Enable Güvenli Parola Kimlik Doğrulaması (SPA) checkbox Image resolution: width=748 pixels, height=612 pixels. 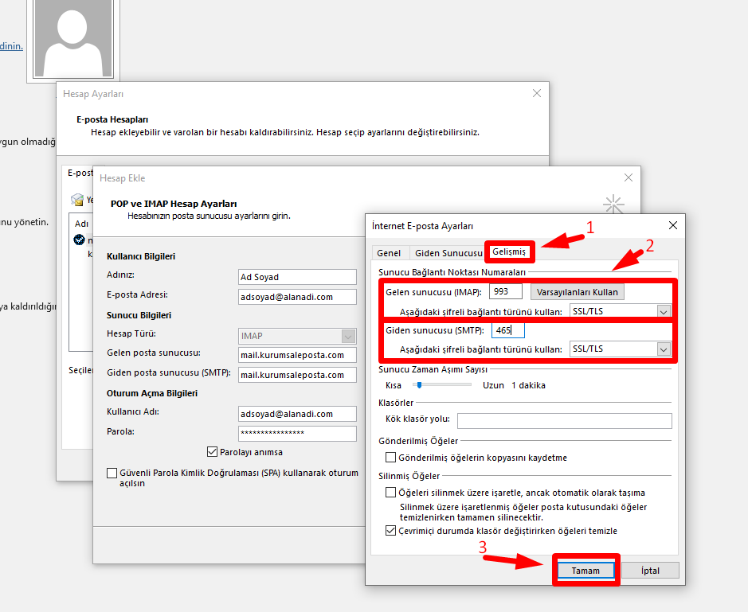click(112, 473)
